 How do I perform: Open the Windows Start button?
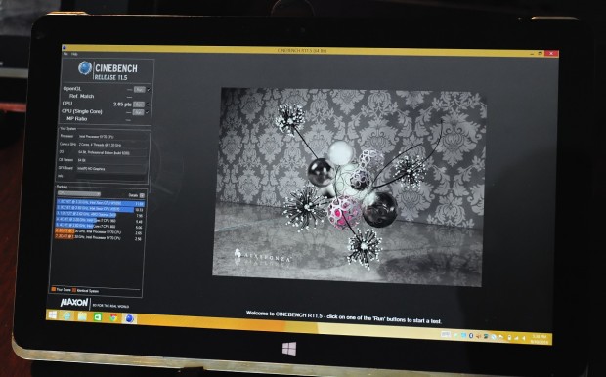52,314
